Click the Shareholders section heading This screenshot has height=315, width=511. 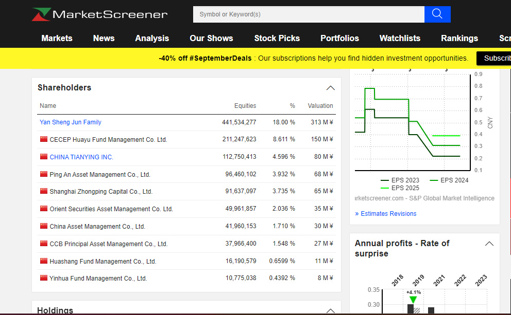click(64, 88)
